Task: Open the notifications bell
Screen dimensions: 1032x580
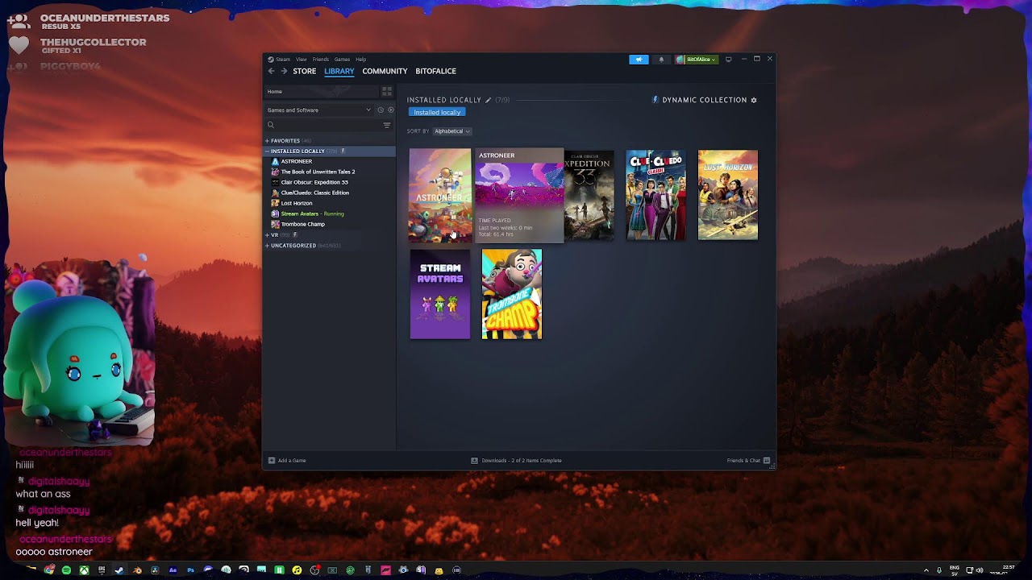Action: click(x=661, y=60)
